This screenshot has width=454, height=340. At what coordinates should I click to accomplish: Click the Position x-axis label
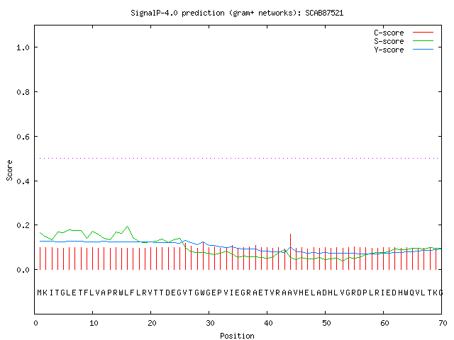point(237,336)
